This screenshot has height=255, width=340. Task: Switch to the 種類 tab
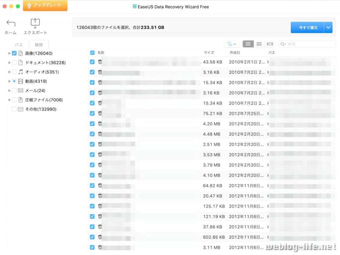click(39, 45)
